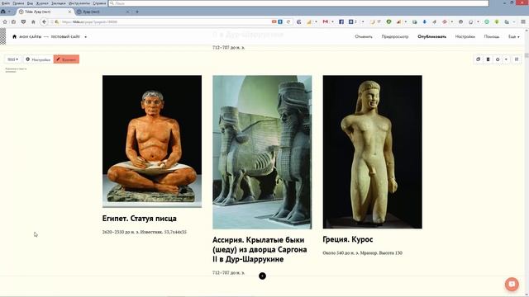Open a new browser tab with plus
This screenshot has width=529, height=297.
pyautogui.click(x=137, y=12)
